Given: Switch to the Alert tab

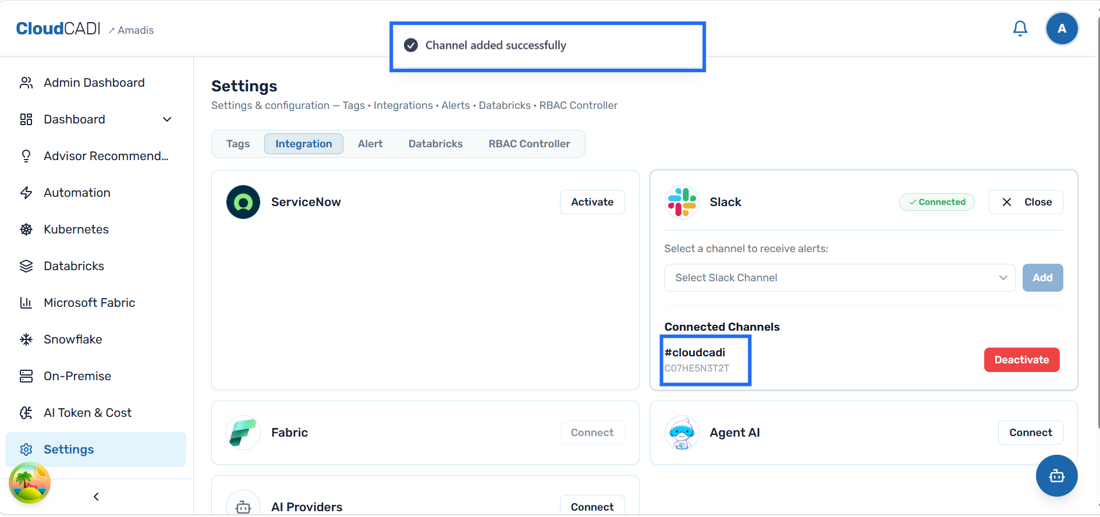Looking at the screenshot, I should click(370, 144).
